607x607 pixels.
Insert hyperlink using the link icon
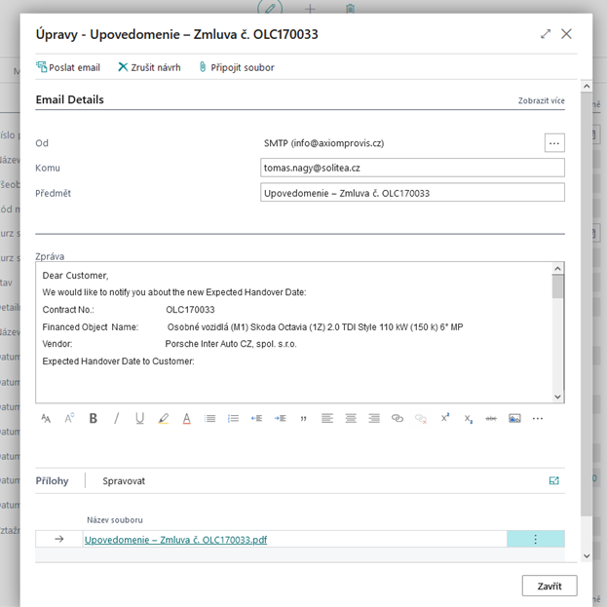(x=398, y=418)
